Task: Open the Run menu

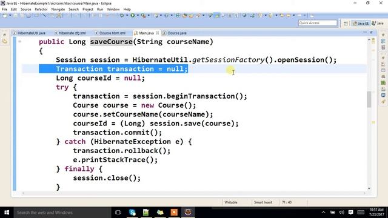Action: (100, 10)
